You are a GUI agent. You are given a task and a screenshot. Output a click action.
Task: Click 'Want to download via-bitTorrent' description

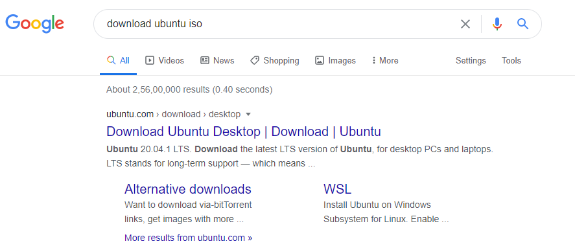[x=188, y=205]
